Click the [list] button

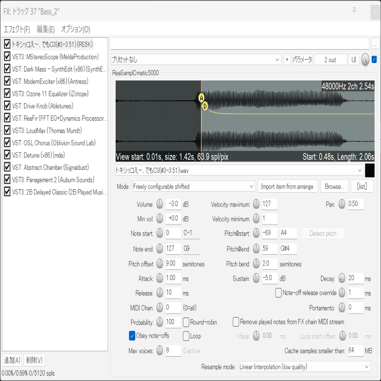pyautogui.click(x=362, y=187)
